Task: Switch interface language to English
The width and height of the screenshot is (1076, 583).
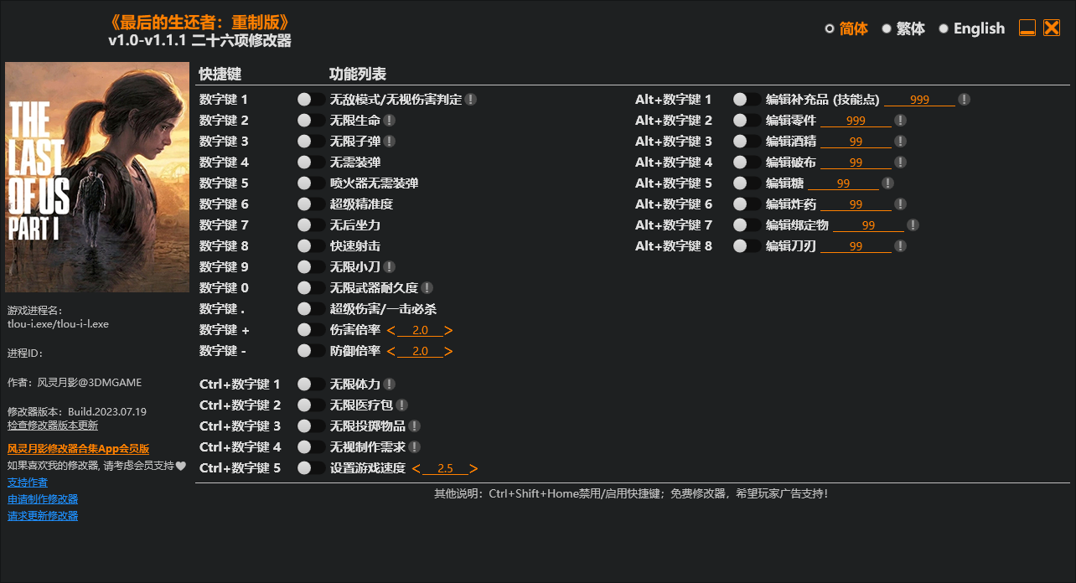Action: click(944, 28)
